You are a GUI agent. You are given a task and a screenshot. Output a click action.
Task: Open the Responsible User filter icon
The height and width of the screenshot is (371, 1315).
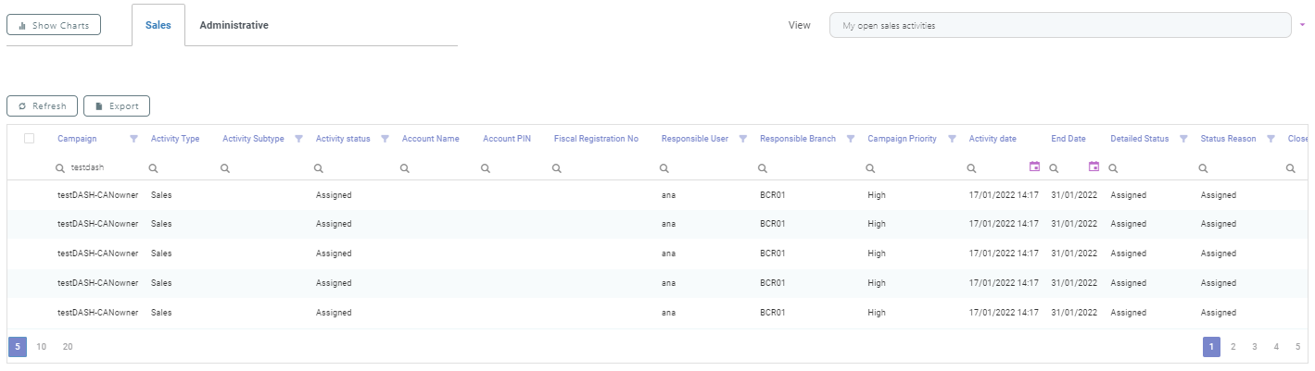(x=742, y=139)
